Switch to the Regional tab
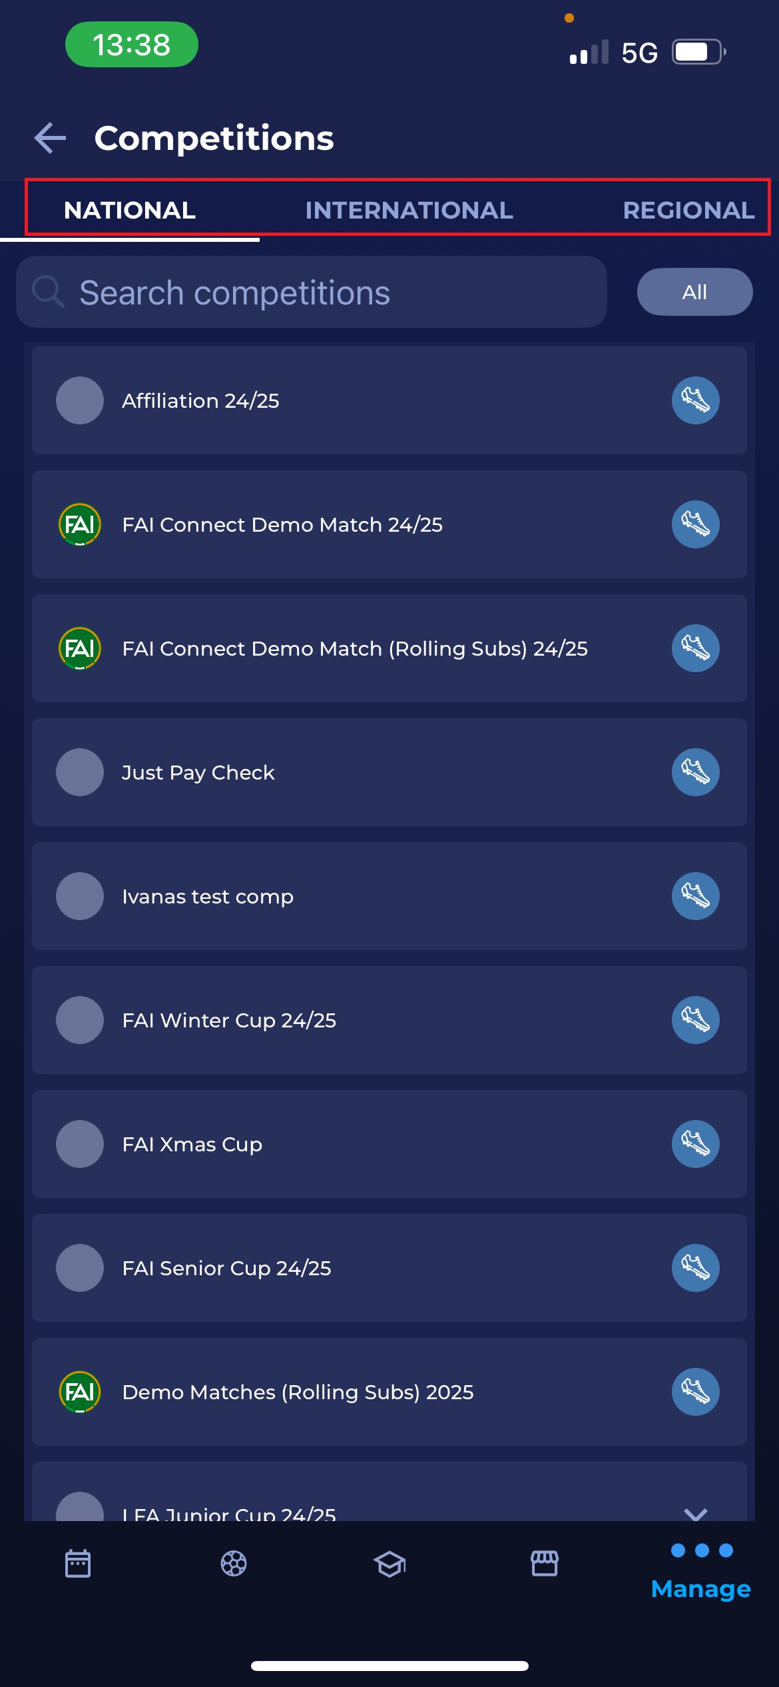Viewport: 779px width, 1687px height. (688, 211)
